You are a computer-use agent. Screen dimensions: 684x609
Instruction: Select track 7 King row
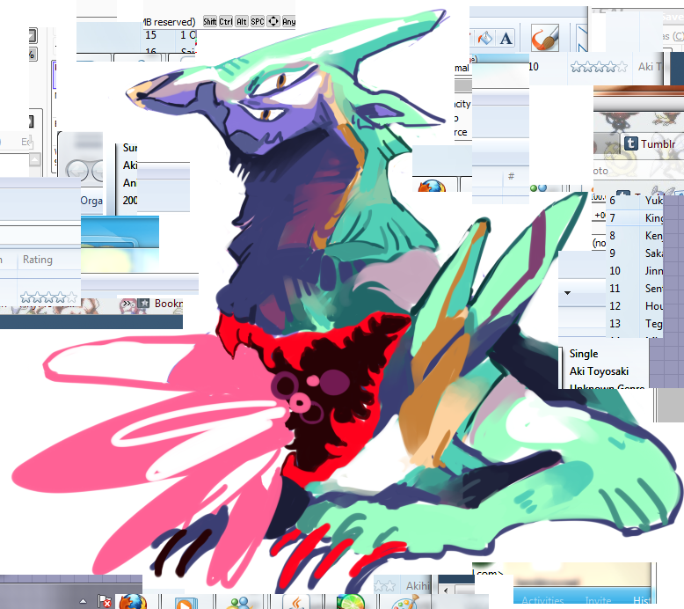click(635, 218)
